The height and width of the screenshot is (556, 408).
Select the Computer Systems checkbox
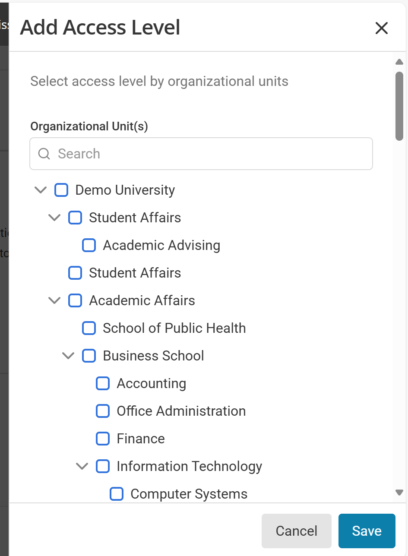pyautogui.click(x=117, y=494)
